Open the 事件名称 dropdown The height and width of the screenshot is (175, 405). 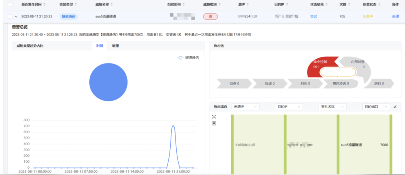pos(332,107)
